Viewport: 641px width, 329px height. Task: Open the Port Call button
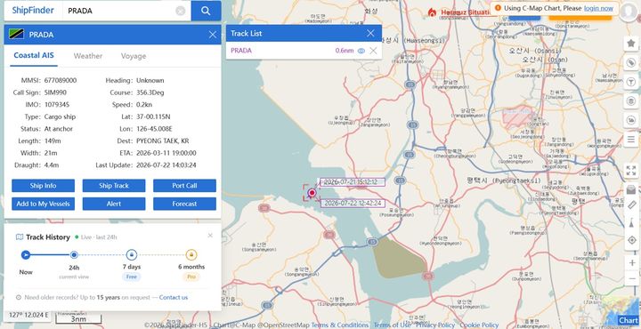coord(184,185)
